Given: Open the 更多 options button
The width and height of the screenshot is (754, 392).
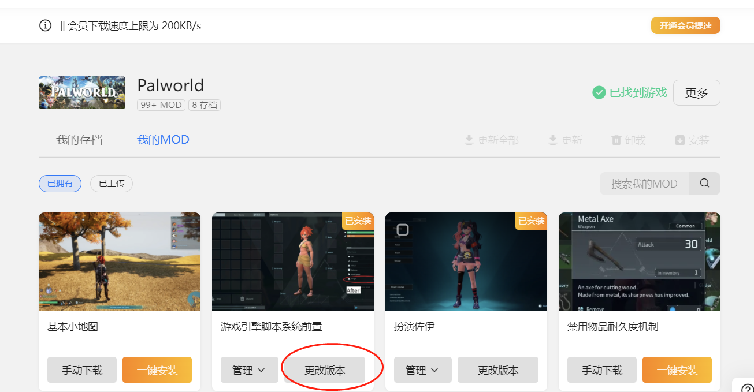Looking at the screenshot, I should 696,93.
